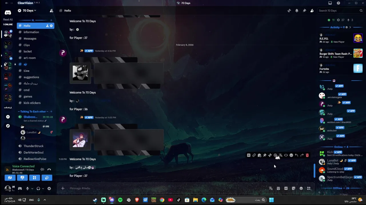Join the ThunderStruck voice channel
The image size is (366, 205).
click(35, 146)
